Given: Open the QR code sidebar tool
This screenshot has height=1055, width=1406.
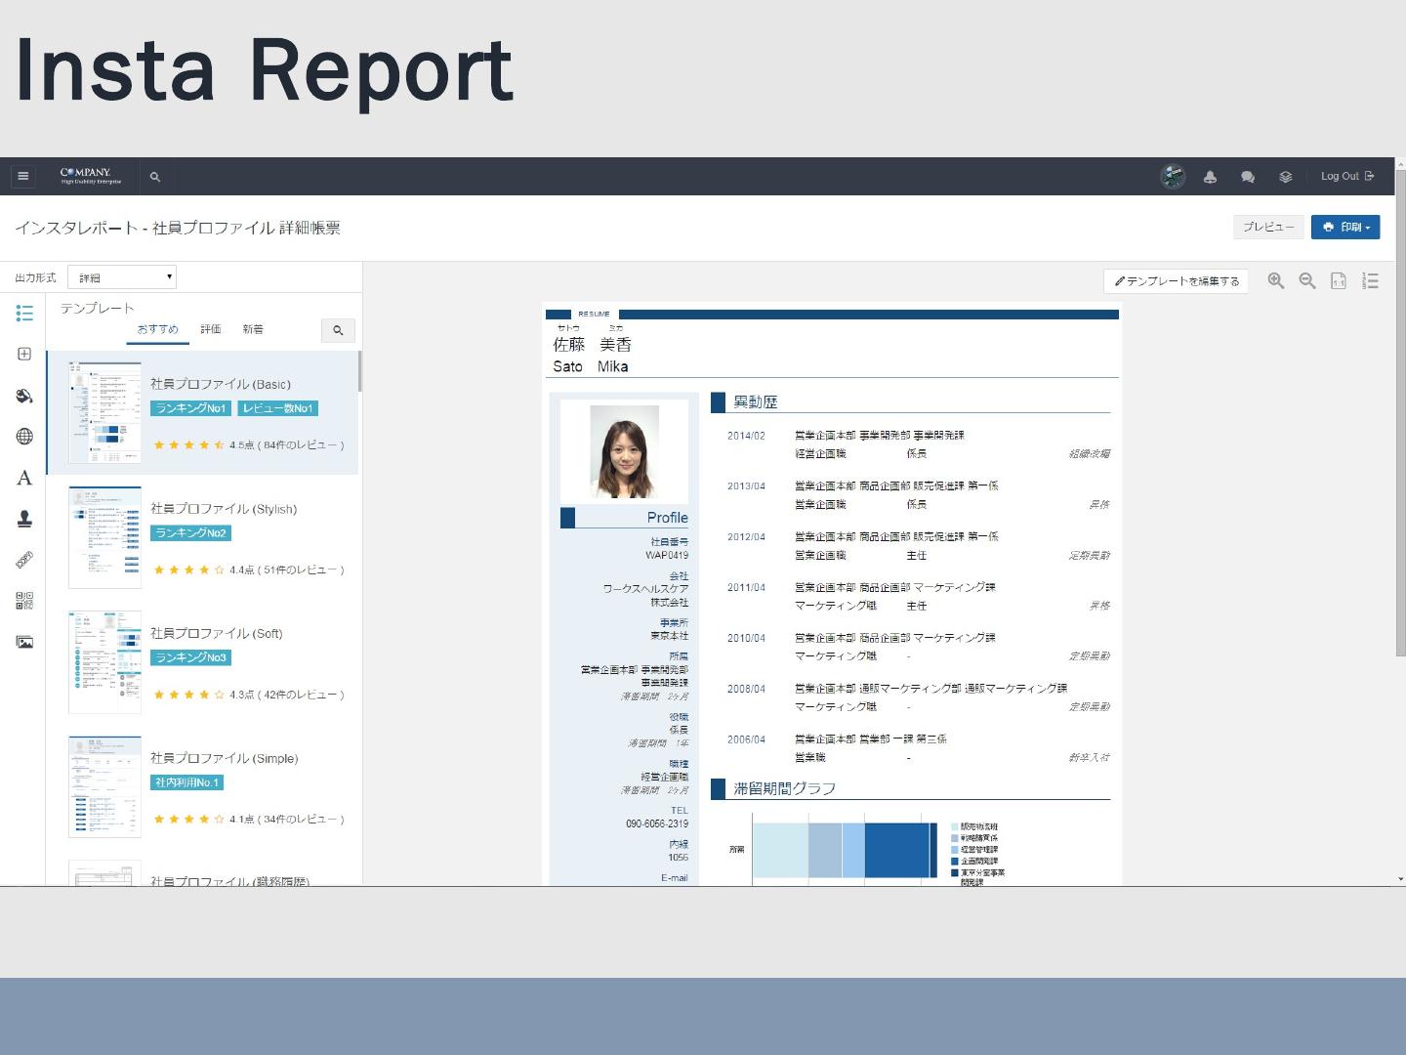Looking at the screenshot, I should tap(24, 601).
